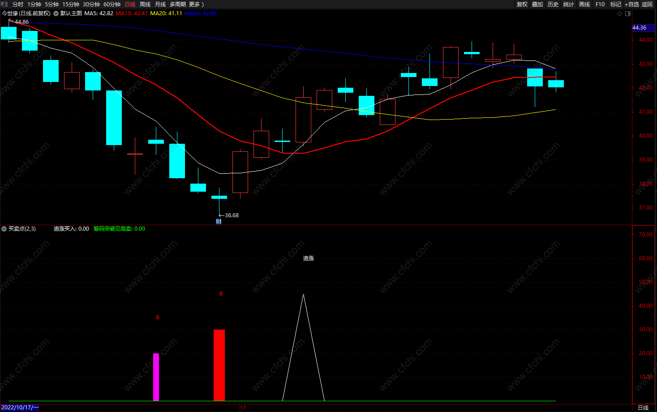Add stock via +自选 button

(632, 4)
